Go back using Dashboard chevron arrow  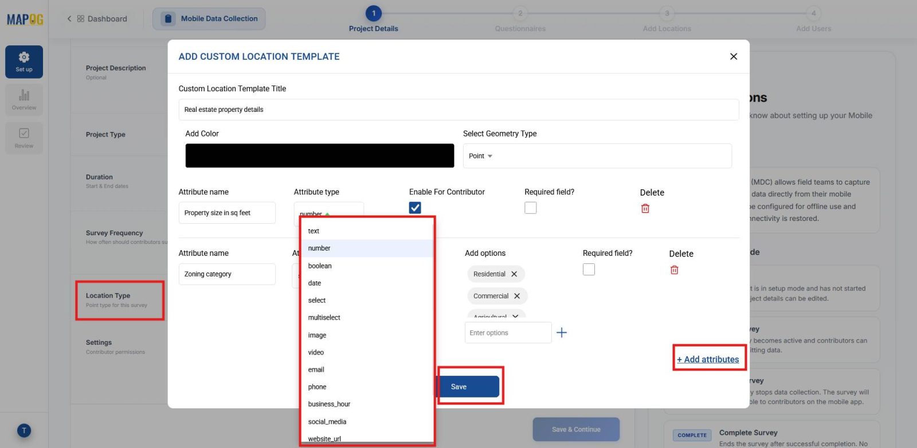[x=69, y=19]
